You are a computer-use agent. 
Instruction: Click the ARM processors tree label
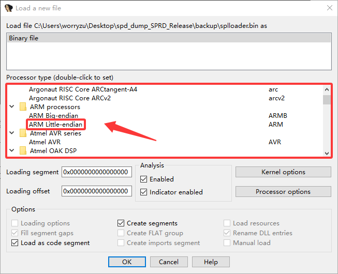click(55, 107)
